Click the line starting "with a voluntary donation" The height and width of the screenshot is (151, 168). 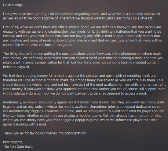point(75,94)
